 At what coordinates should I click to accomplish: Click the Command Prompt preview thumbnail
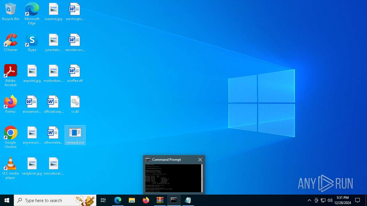[174, 178]
